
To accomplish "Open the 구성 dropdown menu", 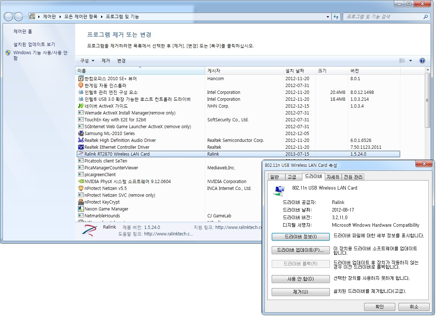I will click(87, 61).
